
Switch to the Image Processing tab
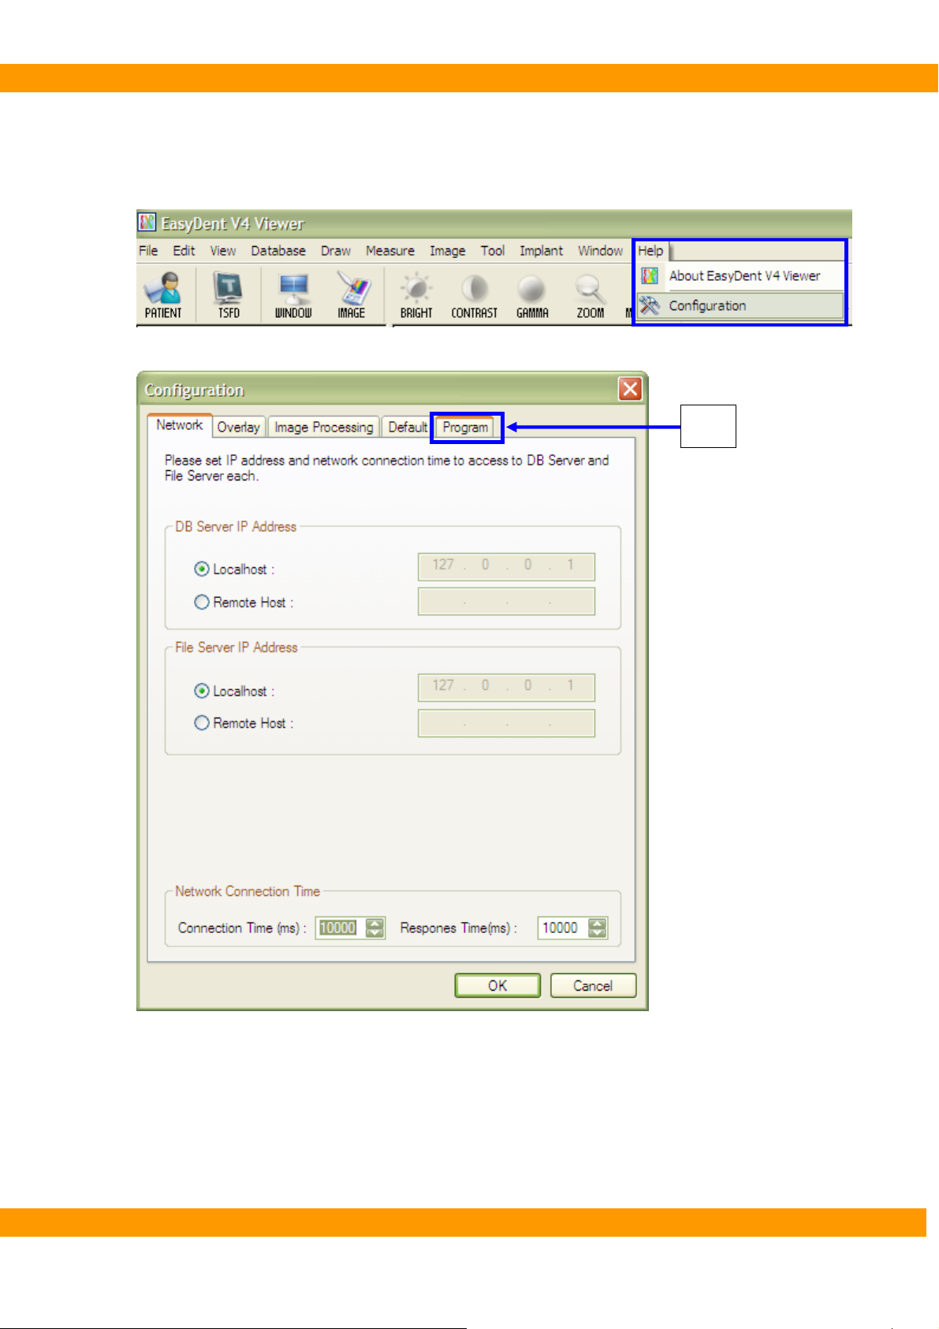(x=324, y=427)
